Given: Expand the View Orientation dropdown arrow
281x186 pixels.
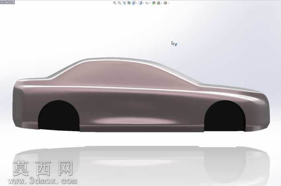Looking at the screenshot, I should (x=136, y=3).
